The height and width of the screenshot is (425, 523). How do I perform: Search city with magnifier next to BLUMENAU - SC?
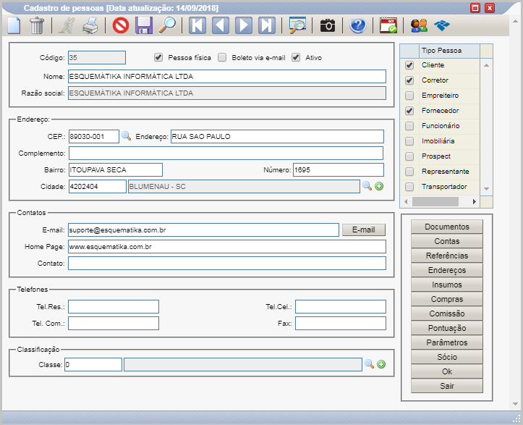(x=367, y=186)
